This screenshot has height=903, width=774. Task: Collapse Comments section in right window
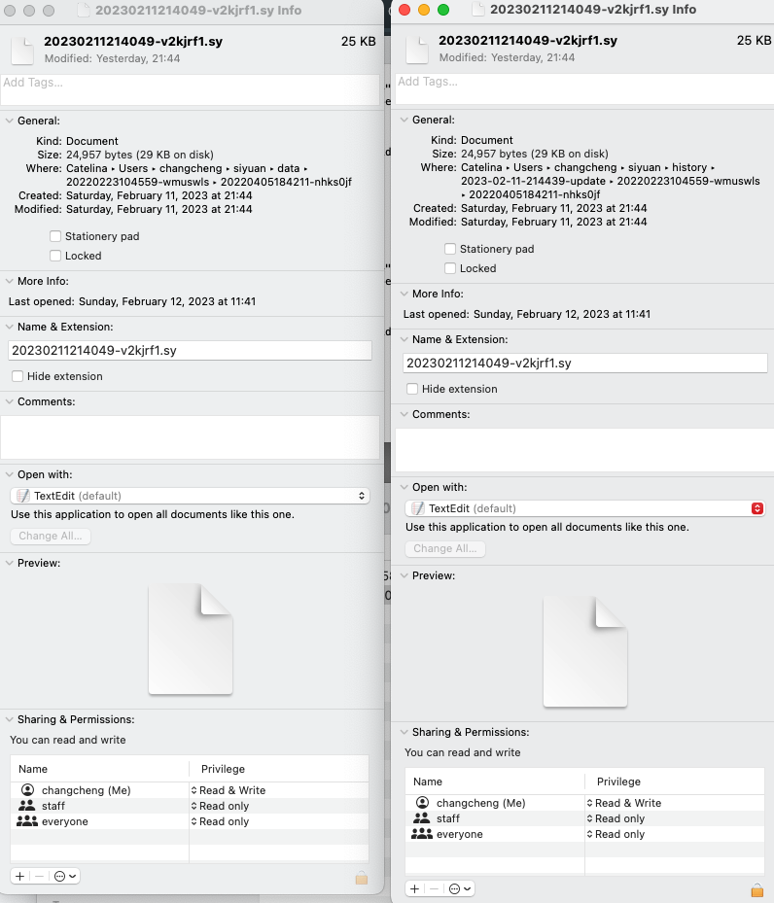(405, 414)
